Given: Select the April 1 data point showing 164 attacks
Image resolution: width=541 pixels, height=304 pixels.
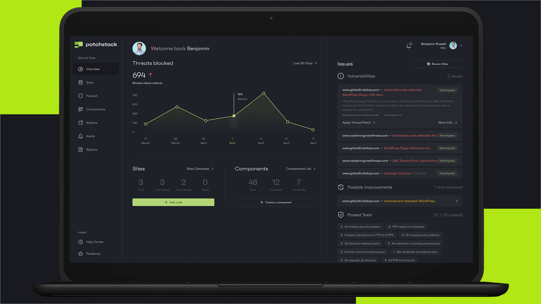Looking at the screenshot, I should tap(234, 116).
